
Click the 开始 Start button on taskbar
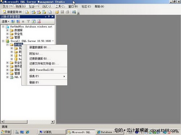point(6,132)
